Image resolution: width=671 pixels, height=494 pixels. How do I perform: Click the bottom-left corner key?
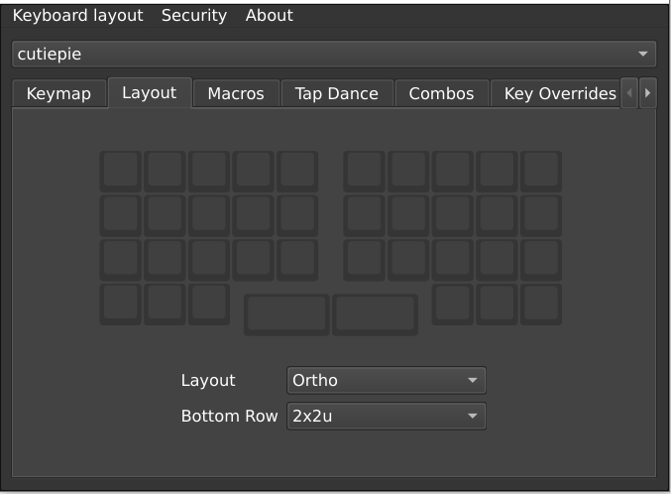(x=121, y=305)
